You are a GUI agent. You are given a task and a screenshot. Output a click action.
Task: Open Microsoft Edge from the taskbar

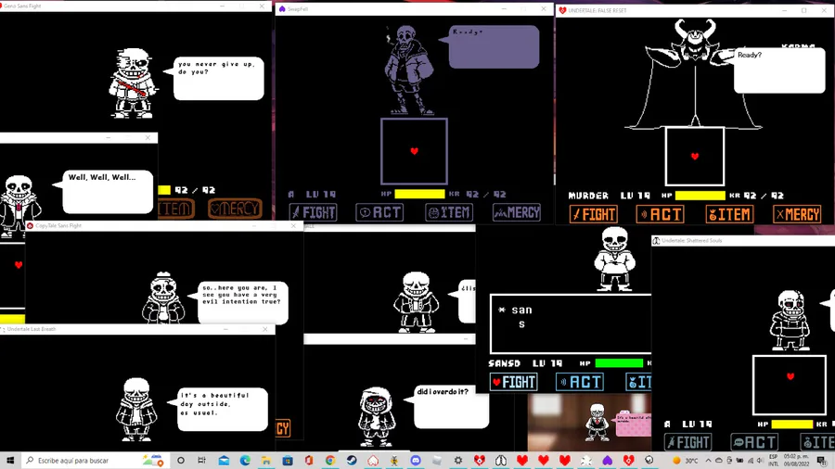(245, 461)
